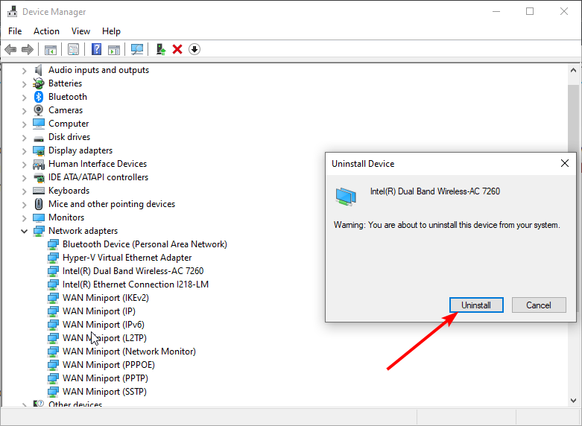Expand Audio inputs and outputs chevron
This screenshot has height=426, width=582.
click(x=24, y=71)
